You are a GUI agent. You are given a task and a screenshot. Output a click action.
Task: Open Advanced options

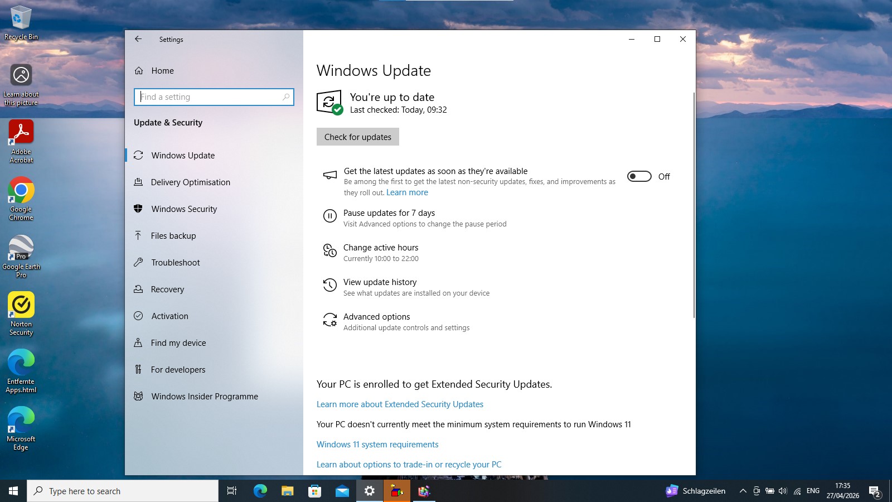(x=377, y=317)
